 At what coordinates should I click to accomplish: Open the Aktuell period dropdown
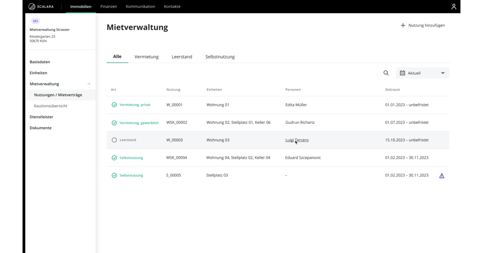point(423,73)
